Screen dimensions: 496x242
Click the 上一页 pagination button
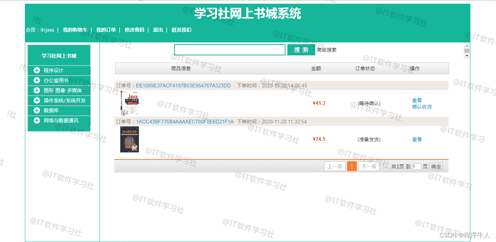tap(335, 166)
